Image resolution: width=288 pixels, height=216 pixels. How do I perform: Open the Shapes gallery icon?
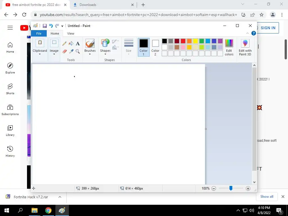(105, 43)
